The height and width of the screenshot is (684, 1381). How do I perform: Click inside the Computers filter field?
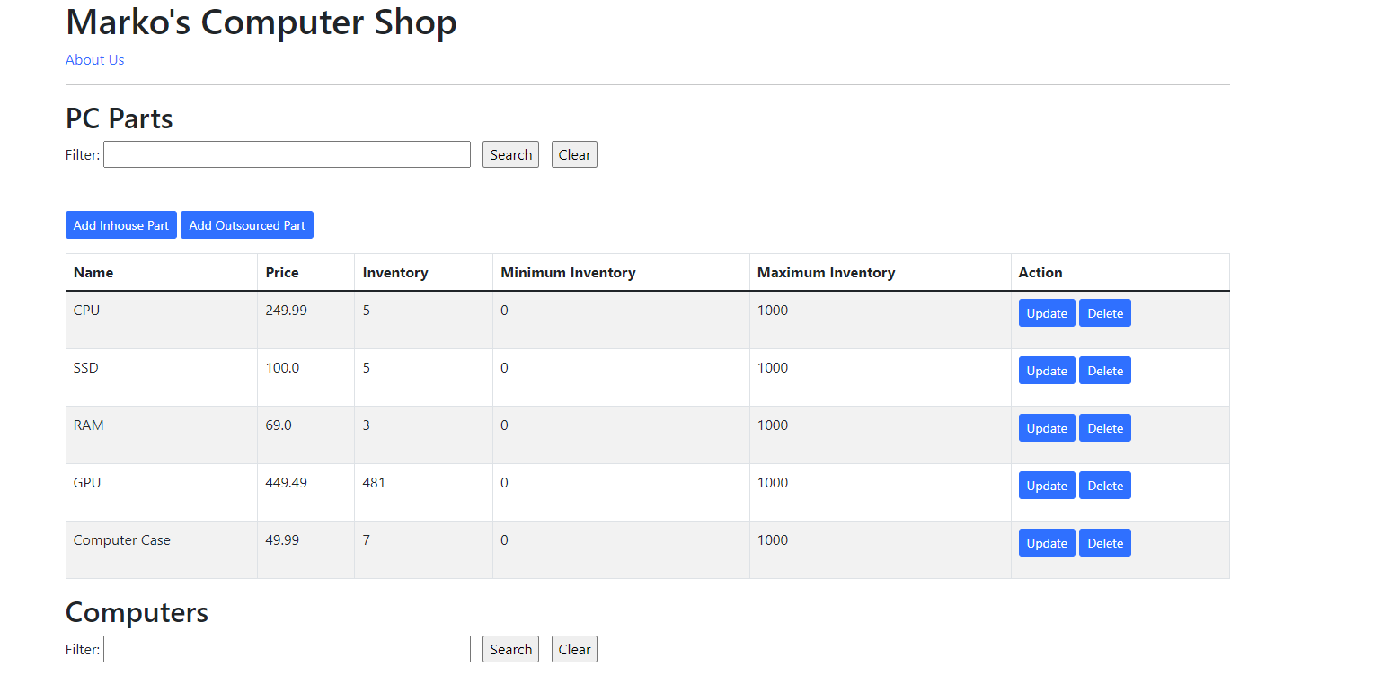tap(286, 648)
